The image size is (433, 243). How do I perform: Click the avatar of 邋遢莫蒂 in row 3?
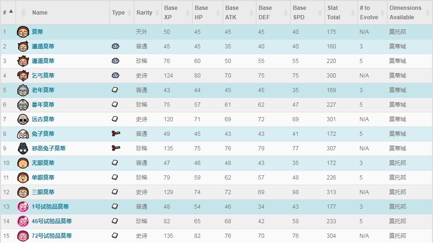tap(23, 61)
